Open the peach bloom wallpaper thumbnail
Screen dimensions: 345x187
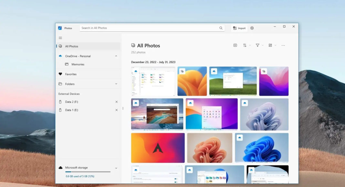[x=210, y=148]
